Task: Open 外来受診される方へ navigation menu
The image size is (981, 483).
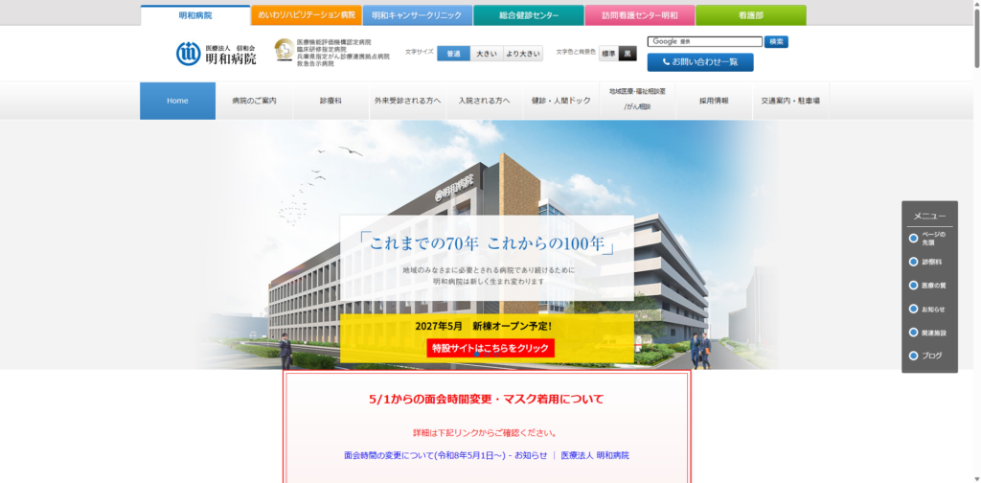Action: (x=407, y=101)
